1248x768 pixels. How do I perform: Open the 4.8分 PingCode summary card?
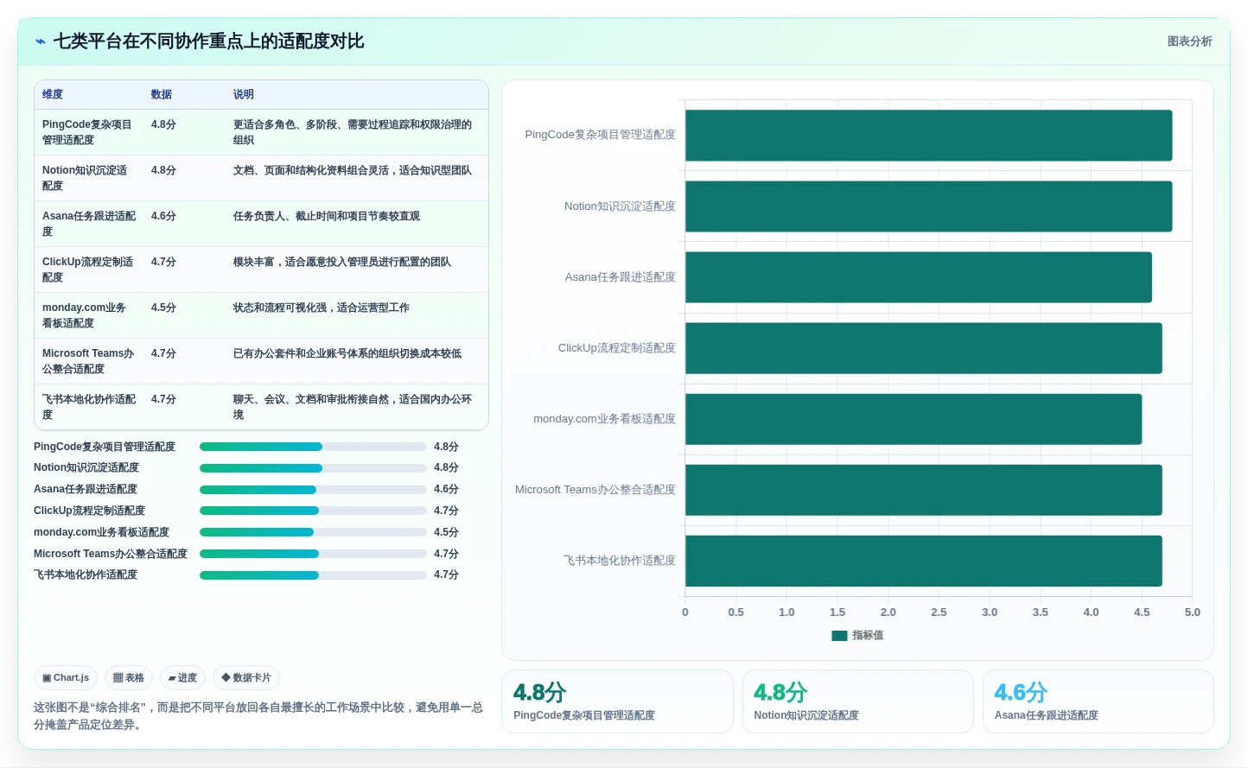(x=617, y=701)
